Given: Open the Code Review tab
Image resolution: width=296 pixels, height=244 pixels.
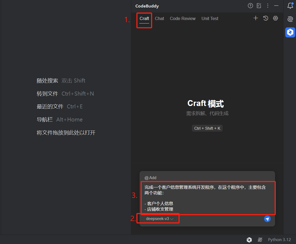Looking at the screenshot, I should click(x=183, y=18).
